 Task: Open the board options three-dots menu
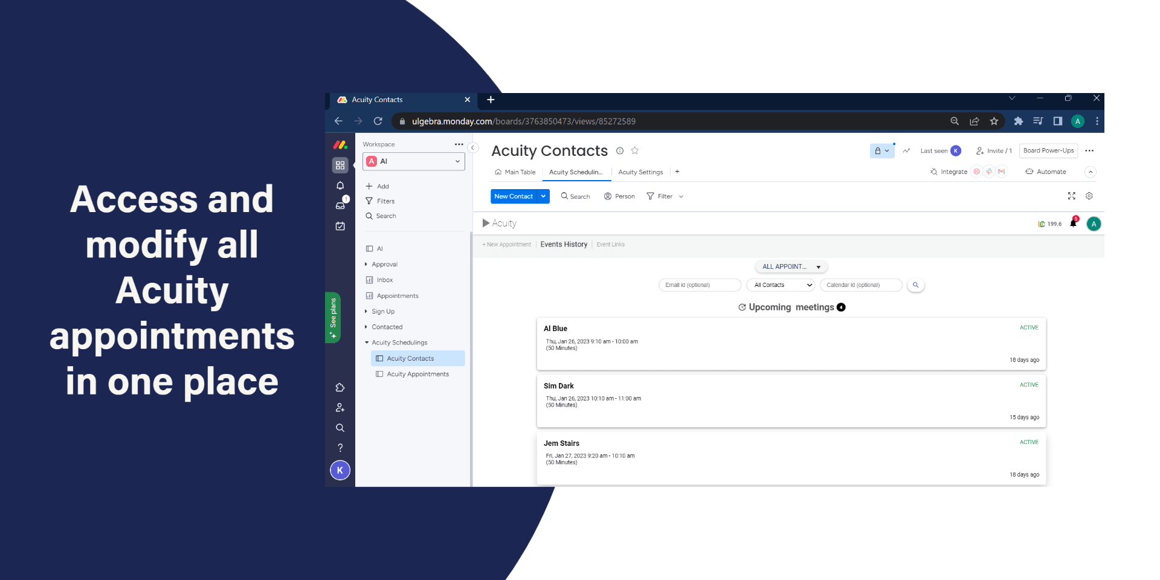(1089, 150)
